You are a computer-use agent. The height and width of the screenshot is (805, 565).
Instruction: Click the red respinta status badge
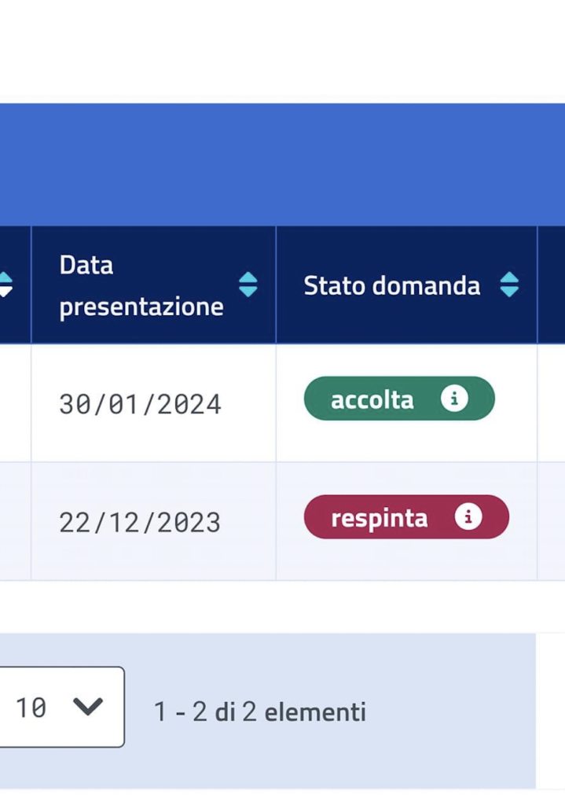pos(406,517)
